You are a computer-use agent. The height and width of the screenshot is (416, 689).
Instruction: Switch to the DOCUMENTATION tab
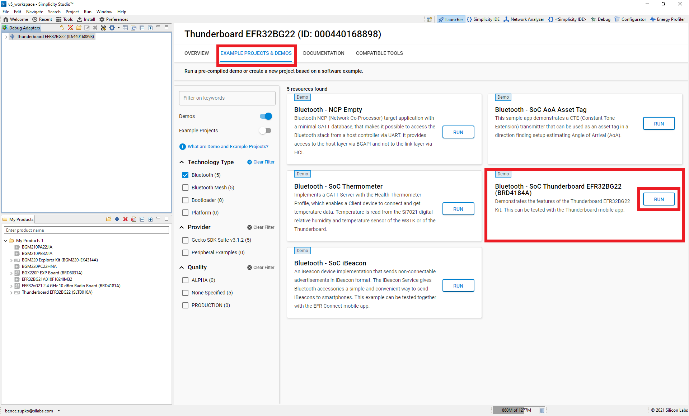click(324, 53)
